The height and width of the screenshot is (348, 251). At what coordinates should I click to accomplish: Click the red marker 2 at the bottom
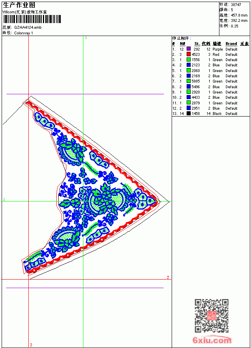click(31, 345)
